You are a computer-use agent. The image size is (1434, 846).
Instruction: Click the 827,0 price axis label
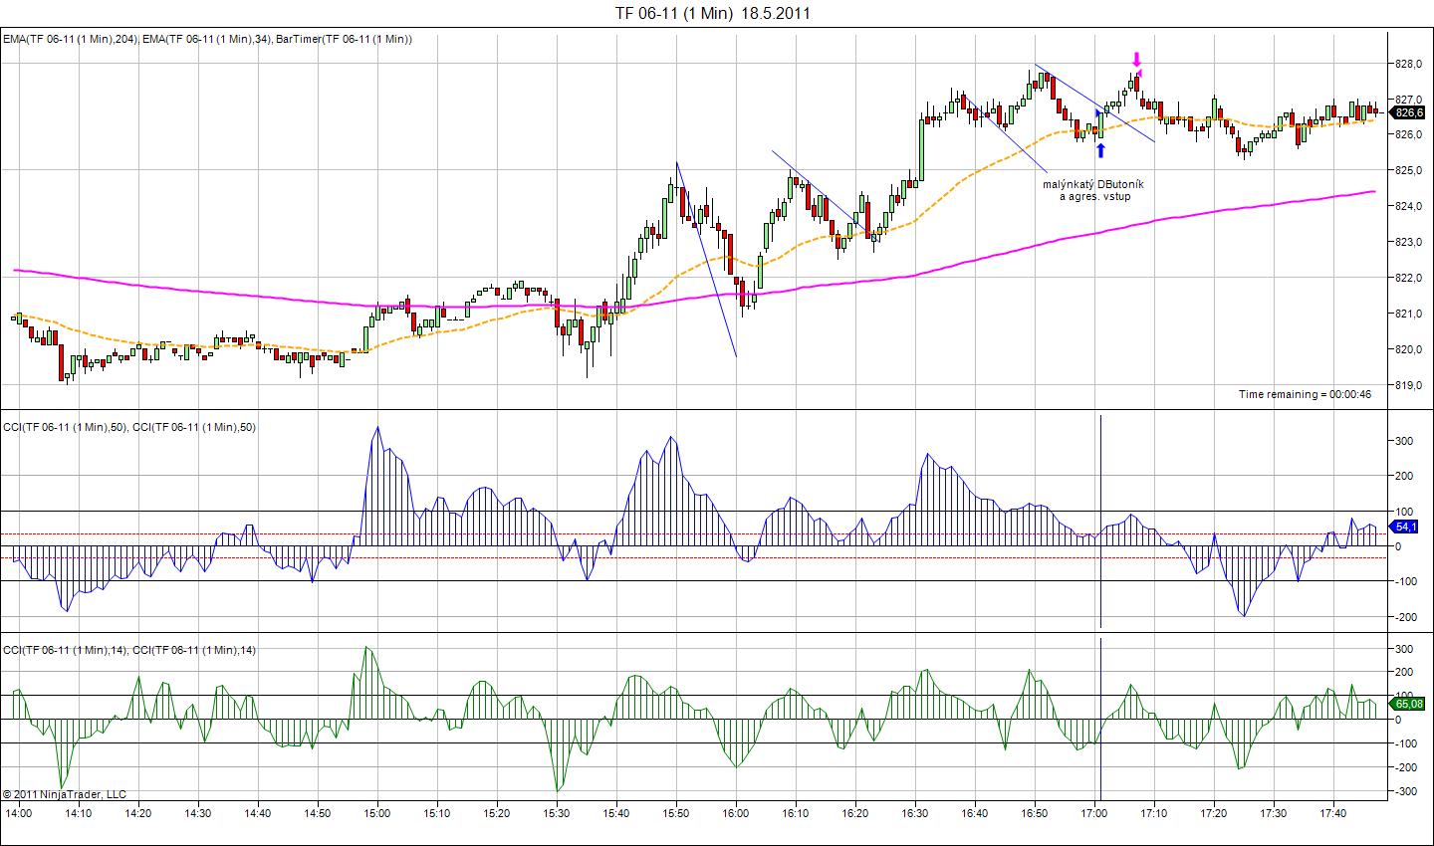(x=1407, y=100)
